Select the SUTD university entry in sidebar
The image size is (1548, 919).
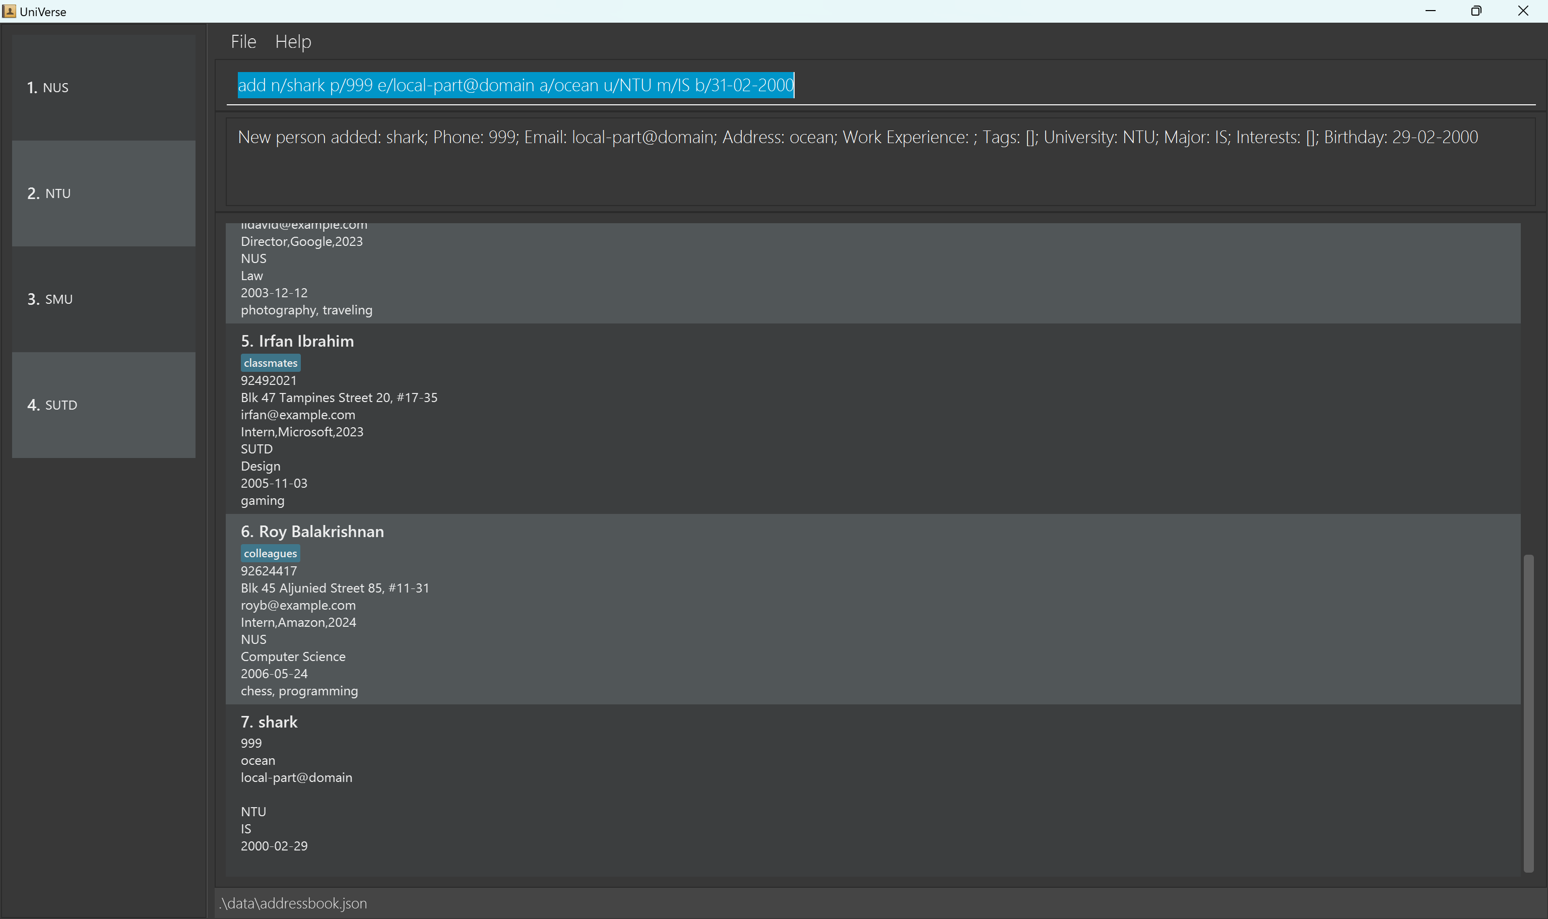(x=103, y=405)
